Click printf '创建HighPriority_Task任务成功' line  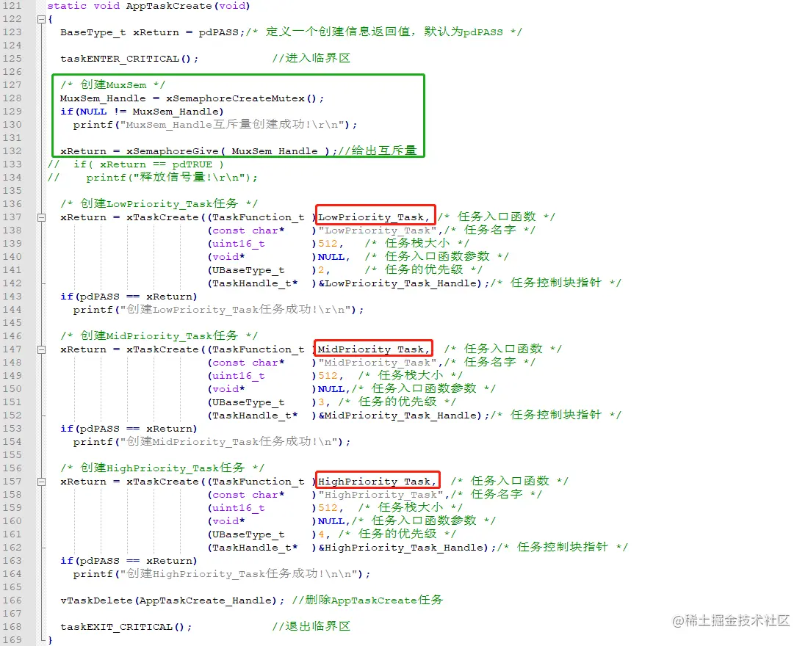[x=222, y=574]
